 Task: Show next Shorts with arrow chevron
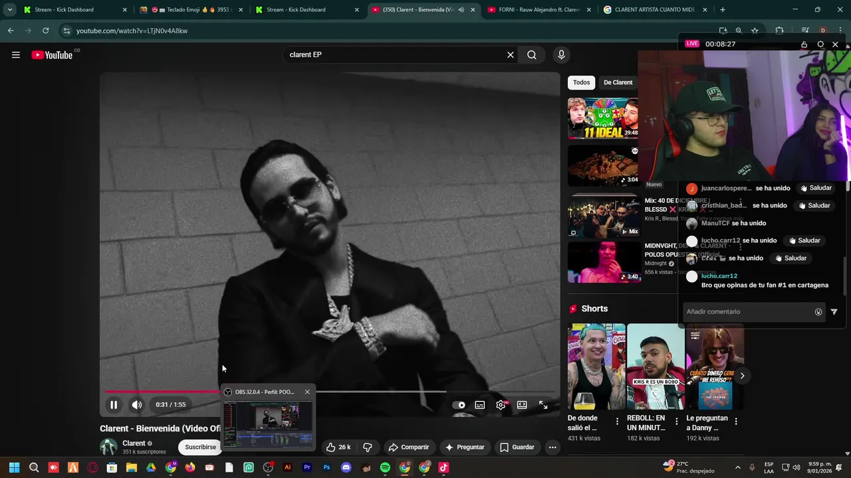click(742, 376)
